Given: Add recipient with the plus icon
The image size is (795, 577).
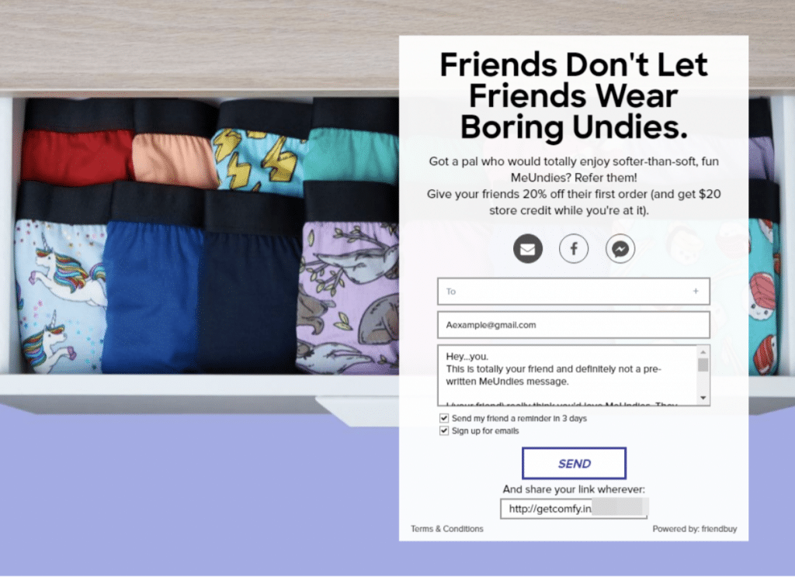Looking at the screenshot, I should point(696,292).
